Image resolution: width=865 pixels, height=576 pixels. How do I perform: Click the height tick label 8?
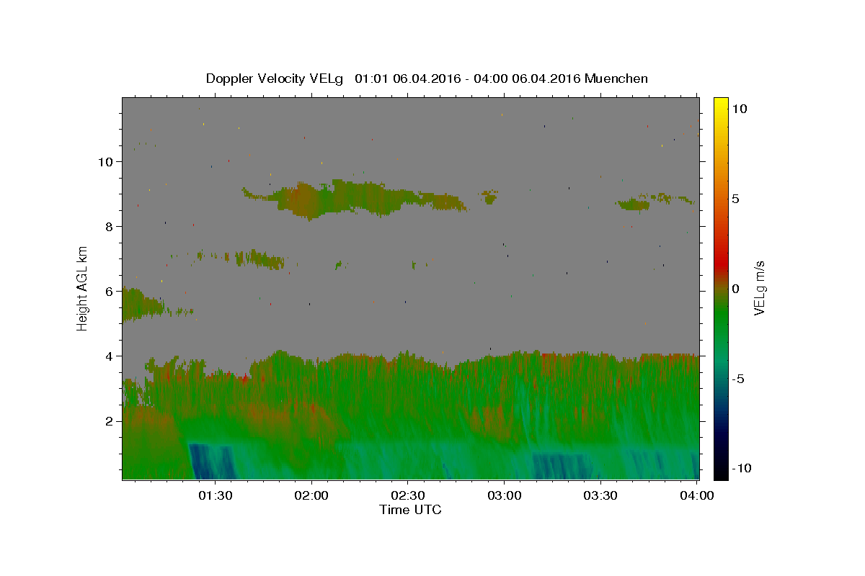[x=110, y=226]
